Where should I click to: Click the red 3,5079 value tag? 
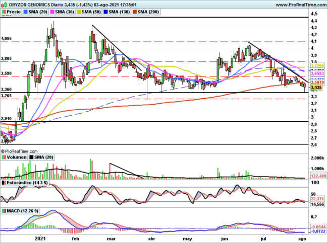(317, 83)
